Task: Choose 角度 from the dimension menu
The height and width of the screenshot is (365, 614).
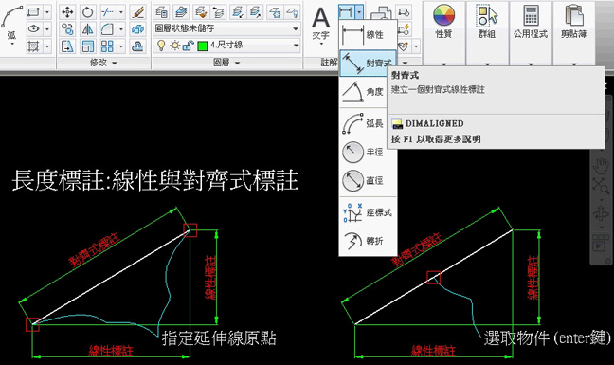Action: 368,92
